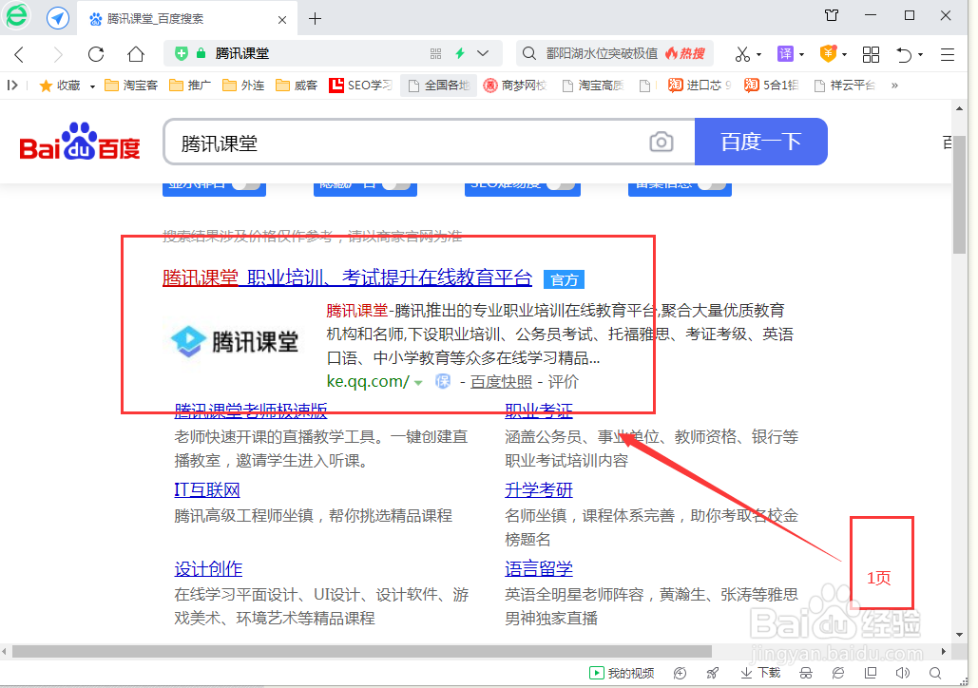Go to the home page icon

click(x=135, y=54)
